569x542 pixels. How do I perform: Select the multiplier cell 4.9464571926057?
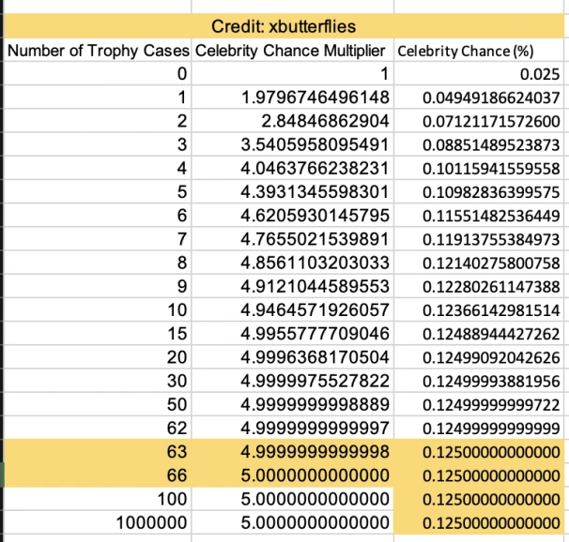point(293,309)
